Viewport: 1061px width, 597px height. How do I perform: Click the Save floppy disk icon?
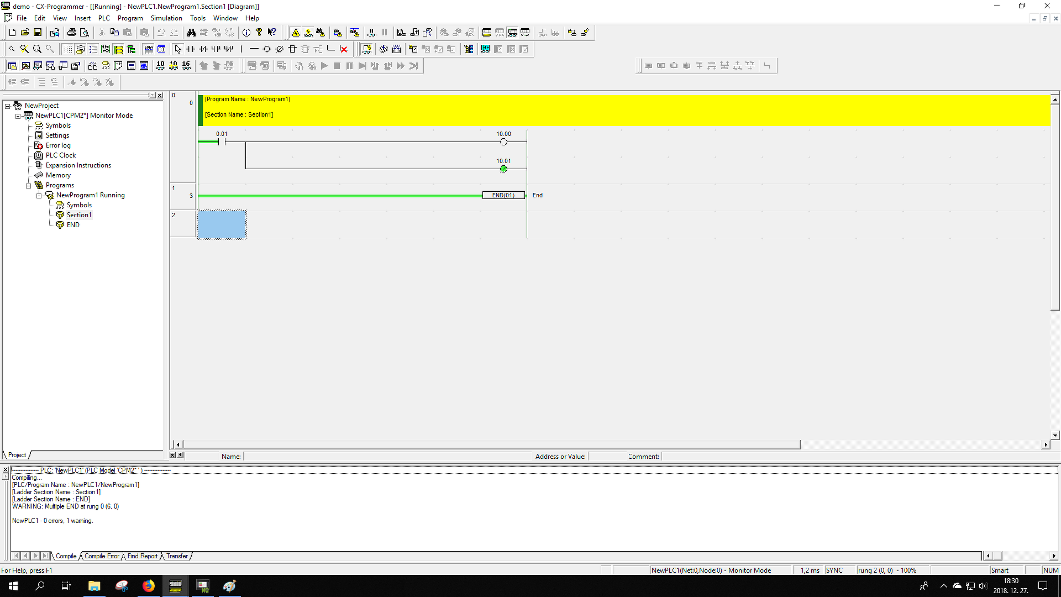pos(38,33)
